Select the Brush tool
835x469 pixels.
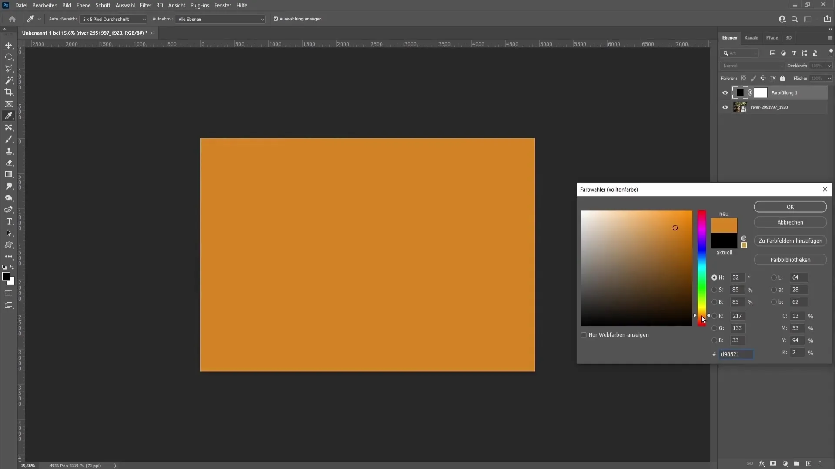click(x=9, y=139)
